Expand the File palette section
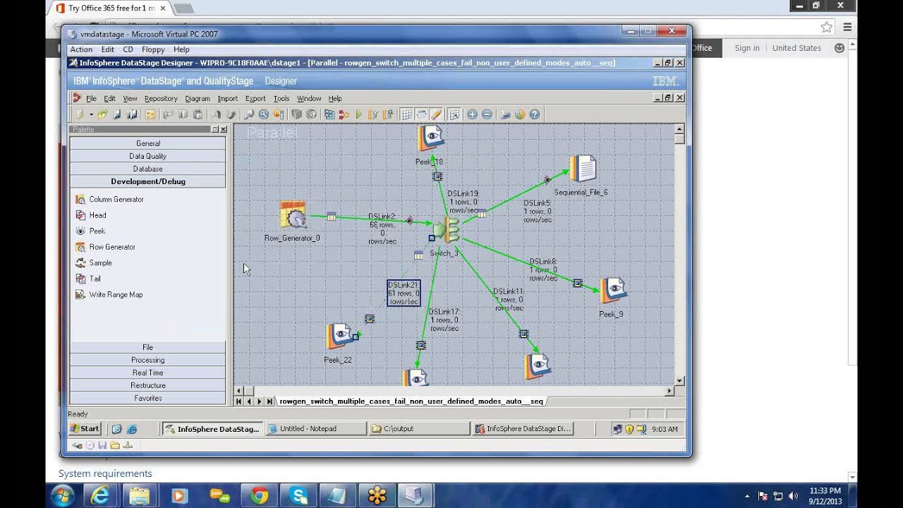 point(148,347)
